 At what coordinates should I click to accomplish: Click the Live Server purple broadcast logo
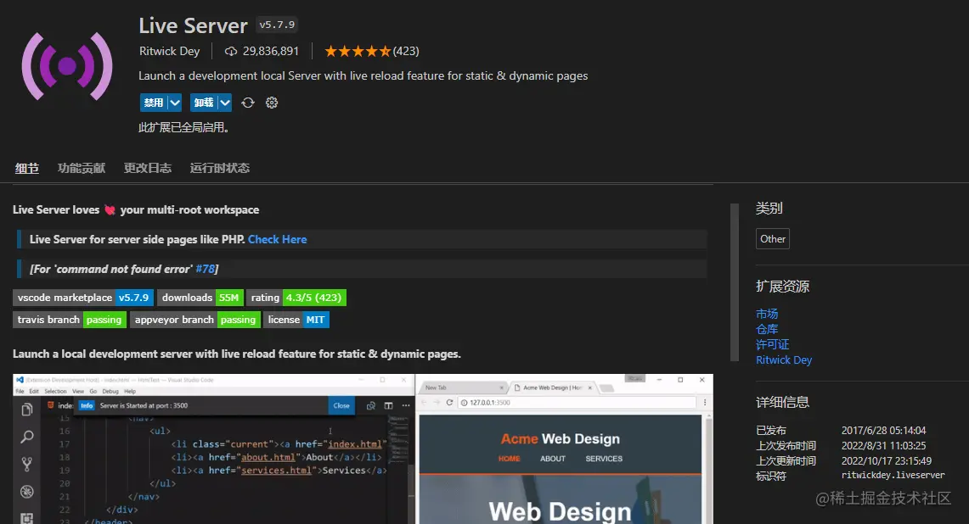tap(67, 66)
